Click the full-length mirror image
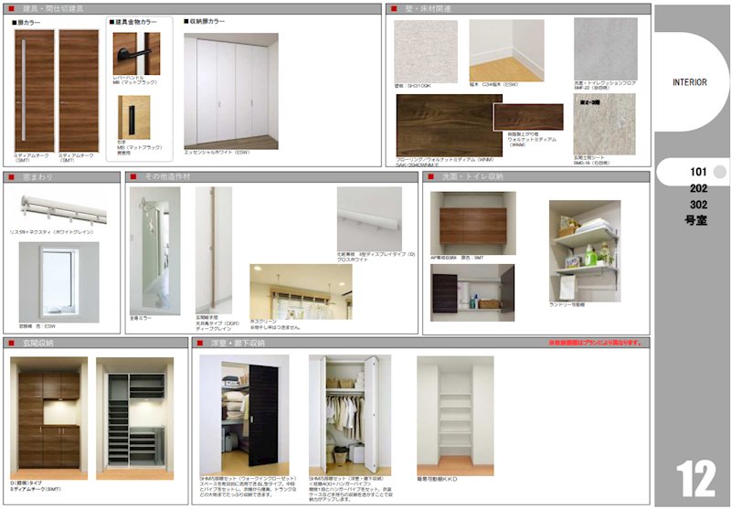The height and width of the screenshot is (509, 731). pos(154,249)
